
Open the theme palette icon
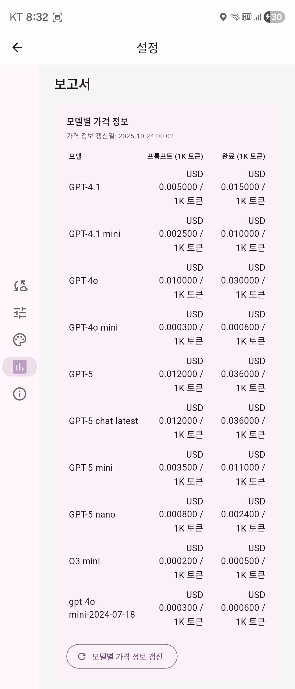(20, 340)
